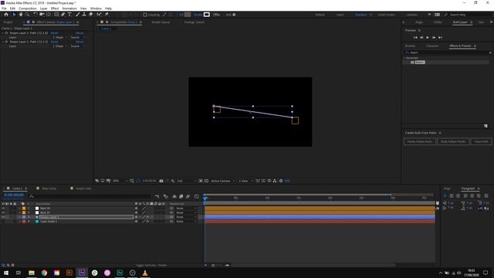Toggle fx on second Path effect

[7, 42]
